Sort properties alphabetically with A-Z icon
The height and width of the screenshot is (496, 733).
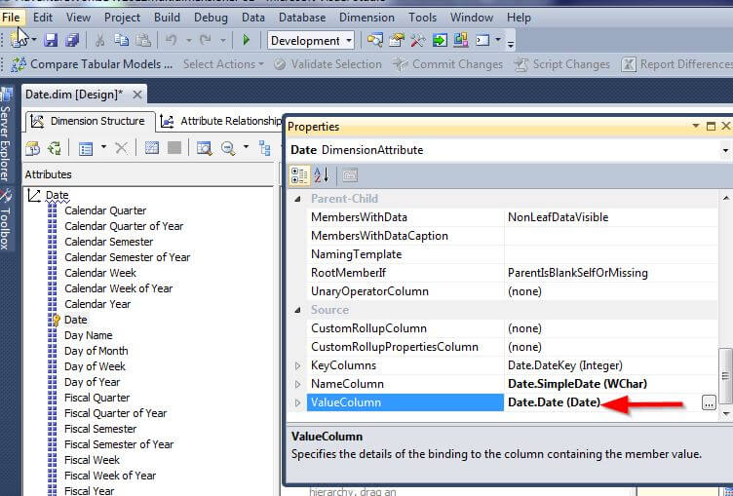(322, 175)
